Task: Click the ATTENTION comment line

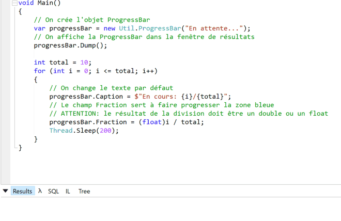Action: pyautogui.click(x=188, y=114)
